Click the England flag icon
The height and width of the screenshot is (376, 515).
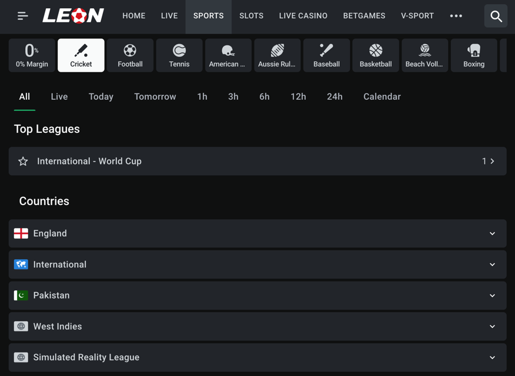click(21, 233)
